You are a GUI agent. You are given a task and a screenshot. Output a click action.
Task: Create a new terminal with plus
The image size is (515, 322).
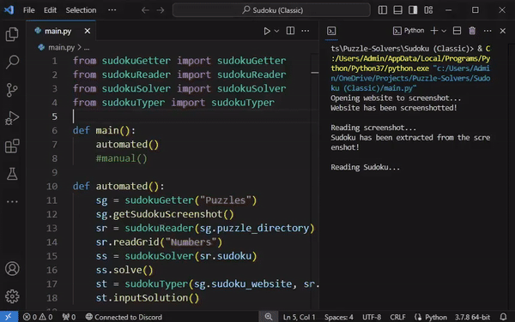433,31
